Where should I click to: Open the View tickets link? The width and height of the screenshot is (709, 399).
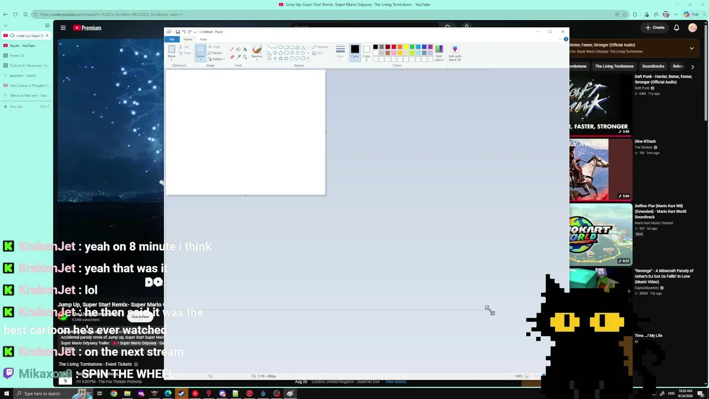coord(395,382)
